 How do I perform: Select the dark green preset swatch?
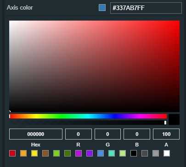68,153
